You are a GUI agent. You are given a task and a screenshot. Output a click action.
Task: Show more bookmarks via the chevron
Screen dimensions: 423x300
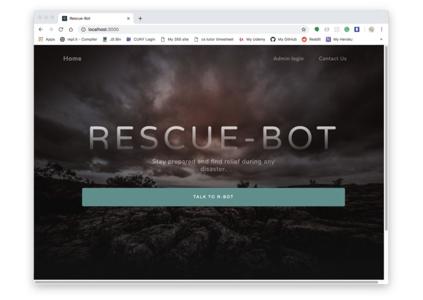tap(381, 39)
